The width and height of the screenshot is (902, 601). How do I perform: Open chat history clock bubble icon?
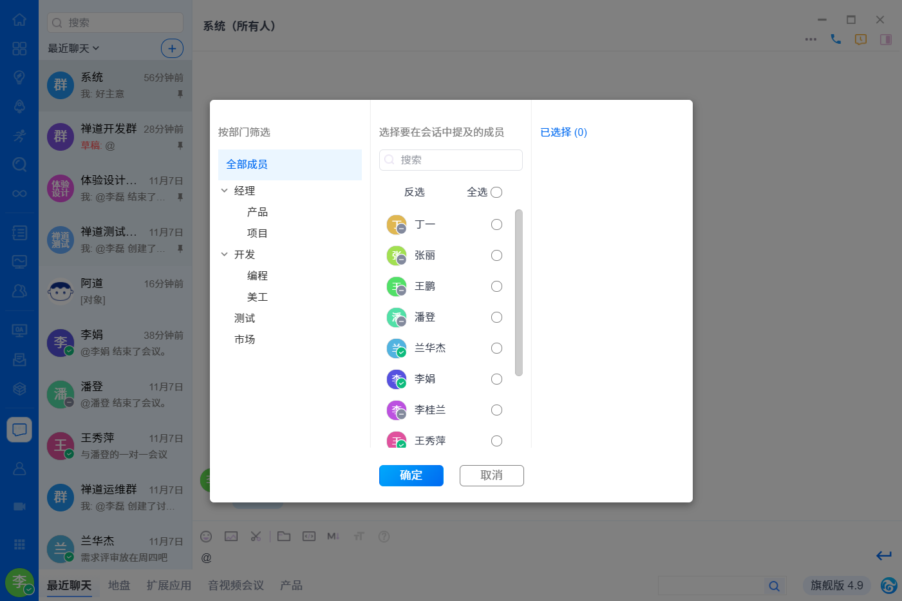[861, 39]
